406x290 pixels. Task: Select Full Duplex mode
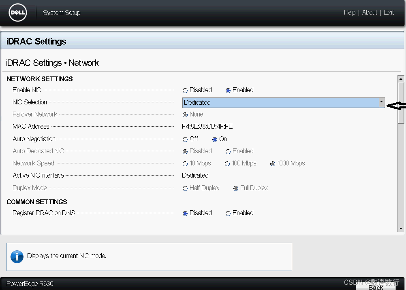[x=236, y=188]
